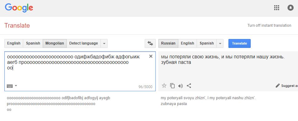This screenshot has width=298, height=121.
Task: Clear the source text with X
Action: click(151, 56)
